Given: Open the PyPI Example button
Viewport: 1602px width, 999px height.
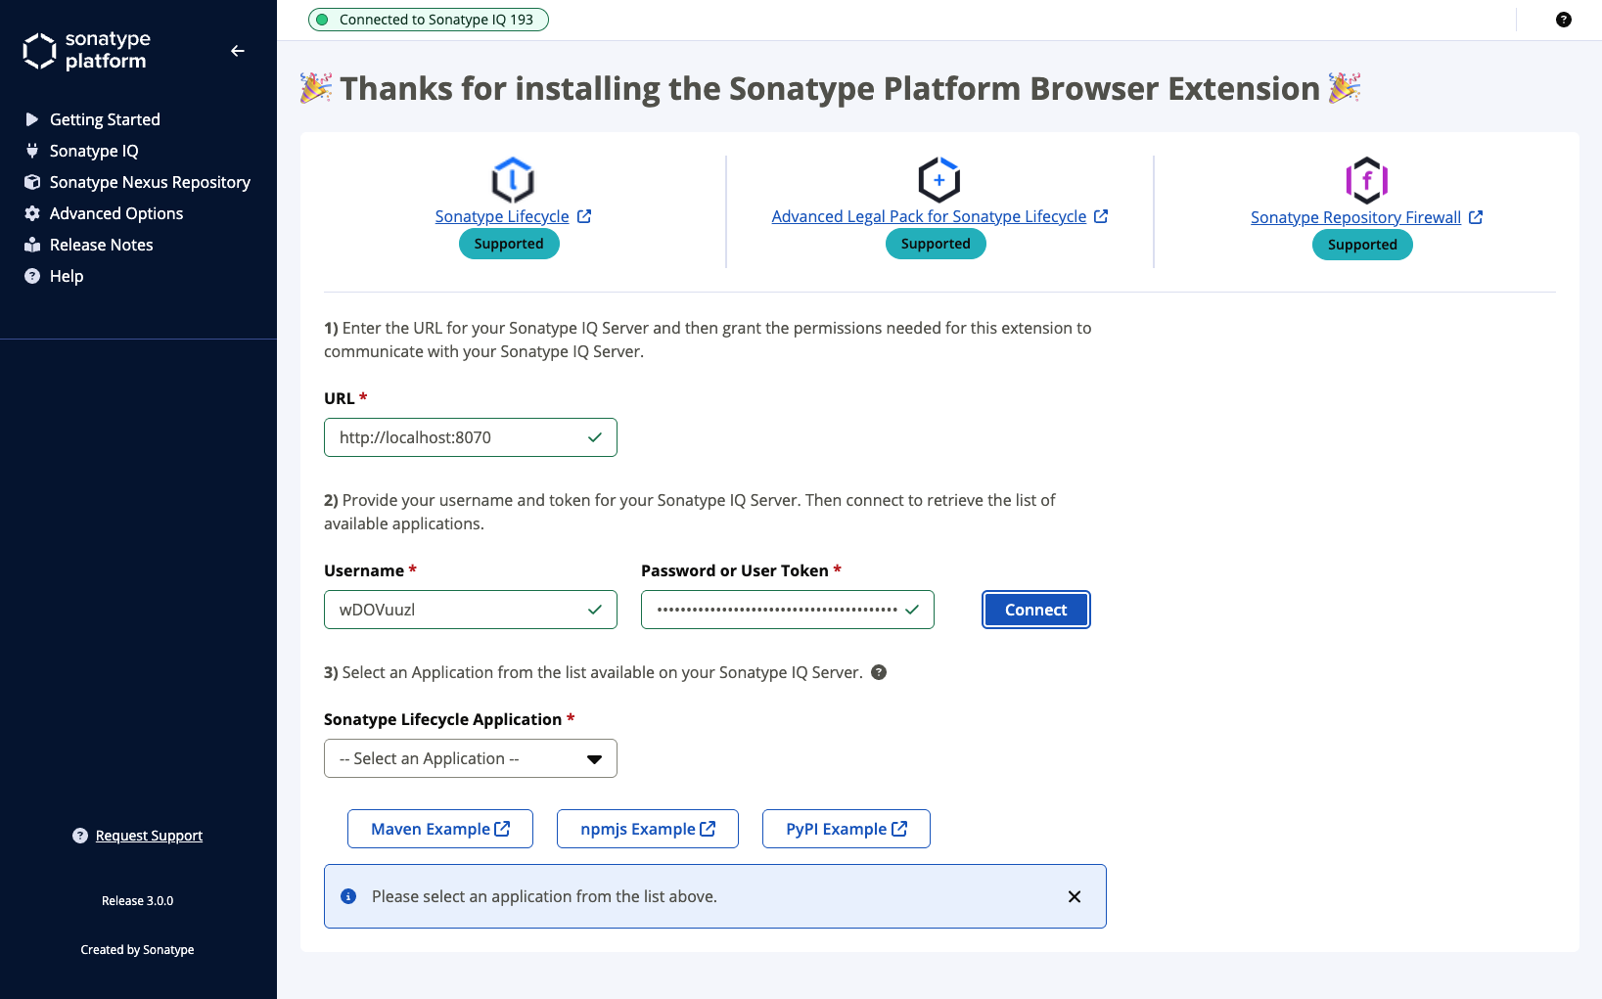Looking at the screenshot, I should pos(847,829).
